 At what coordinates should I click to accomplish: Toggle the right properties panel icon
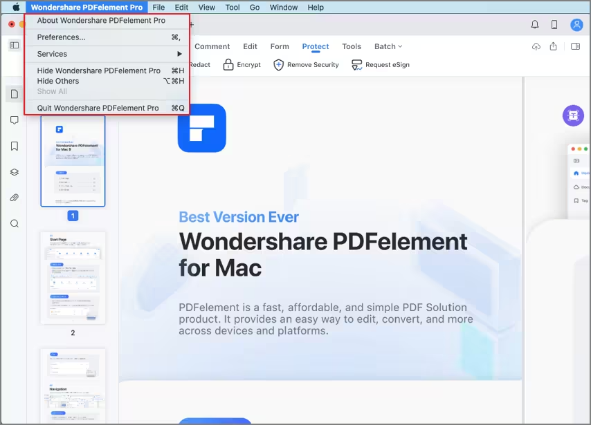coord(575,46)
